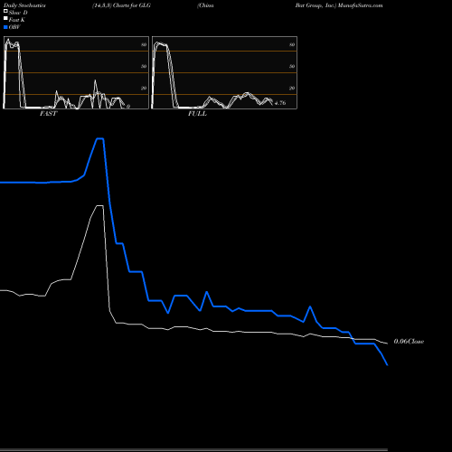
Task: Click the 'OBV' legend label
Action: coord(14,27)
